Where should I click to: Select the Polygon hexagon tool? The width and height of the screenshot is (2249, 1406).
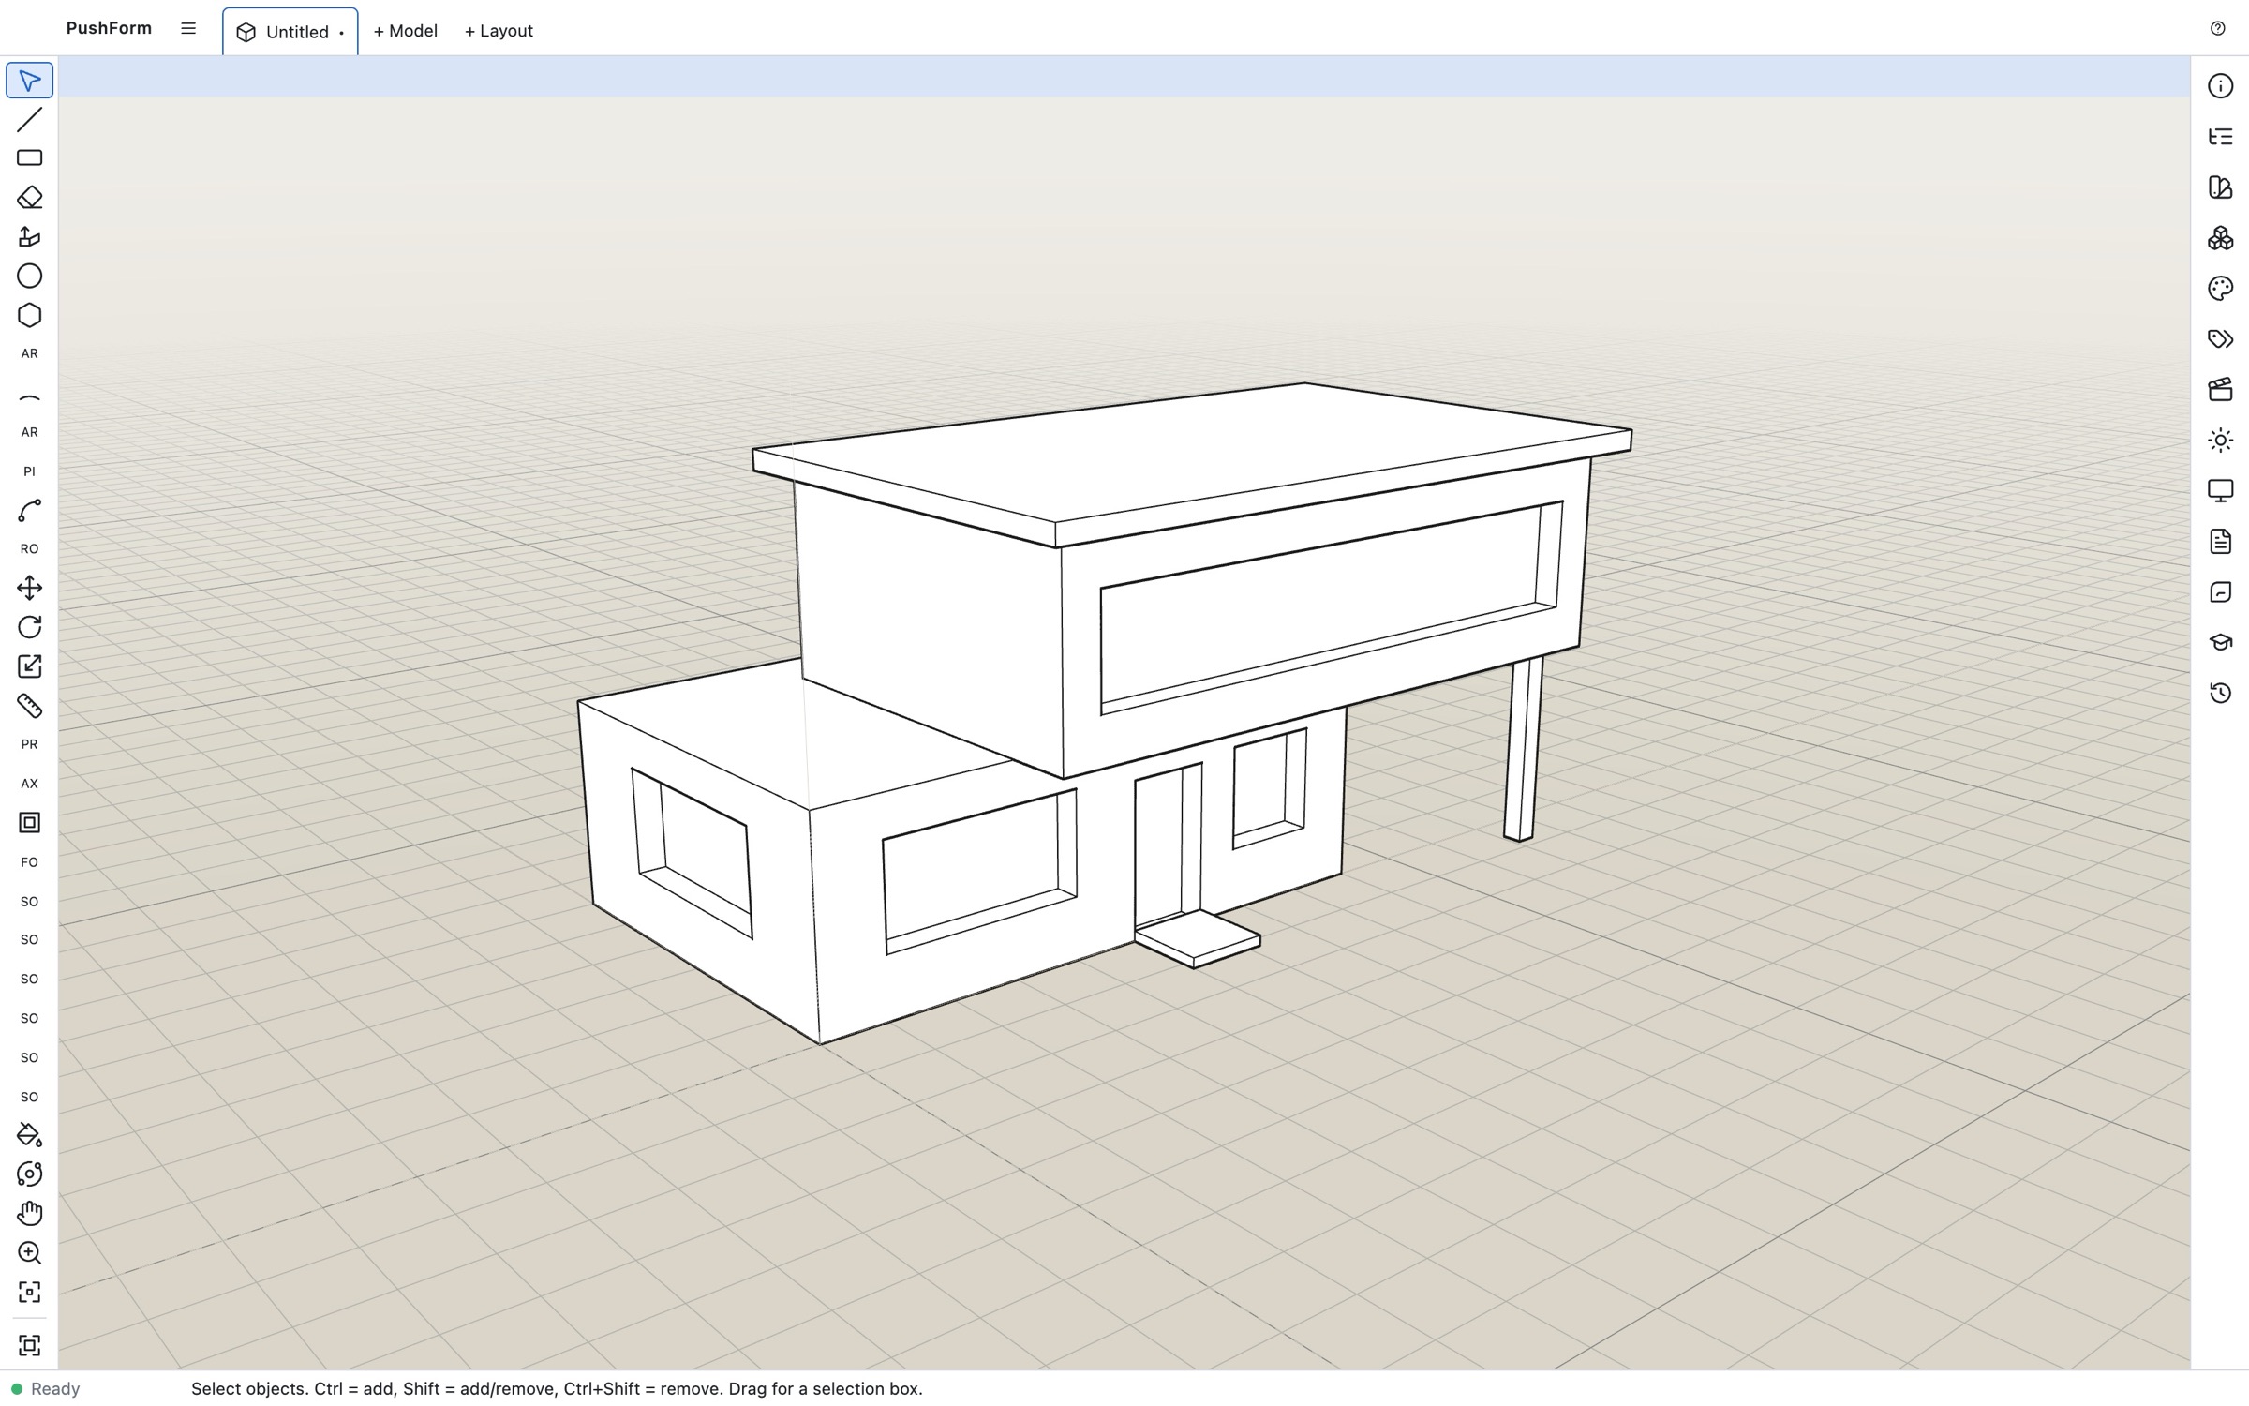click(29, 315)
